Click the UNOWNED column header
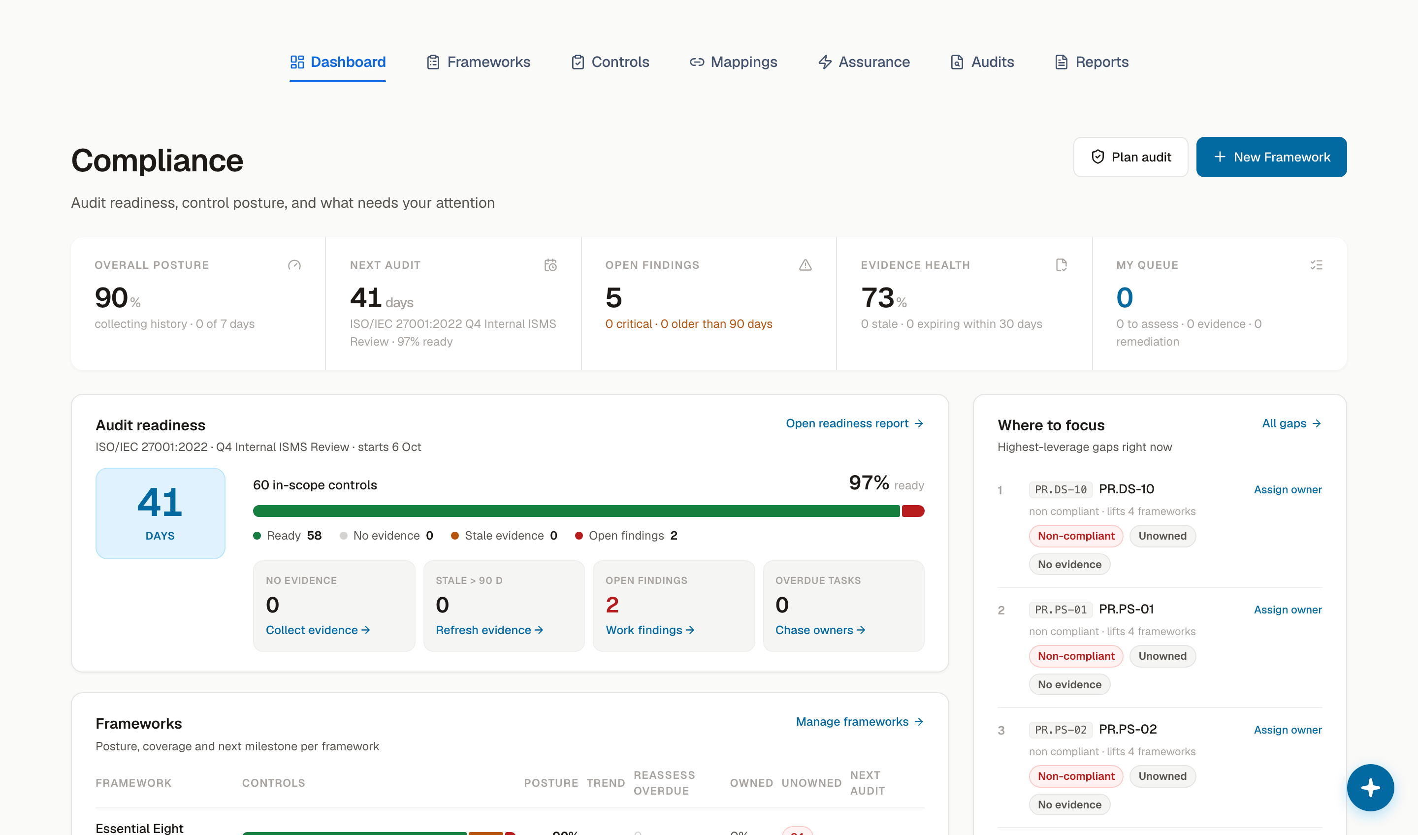This screenshot has width=1418, height=835. [811, 783]
